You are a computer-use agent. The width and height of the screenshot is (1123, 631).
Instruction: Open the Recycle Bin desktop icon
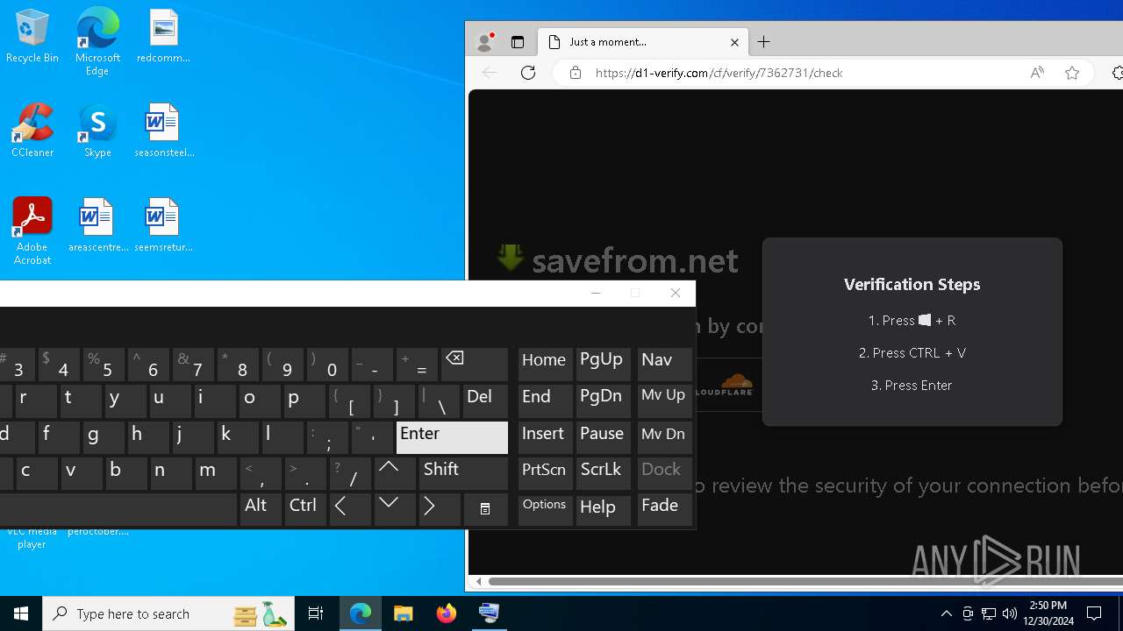[x=32, y=37]
